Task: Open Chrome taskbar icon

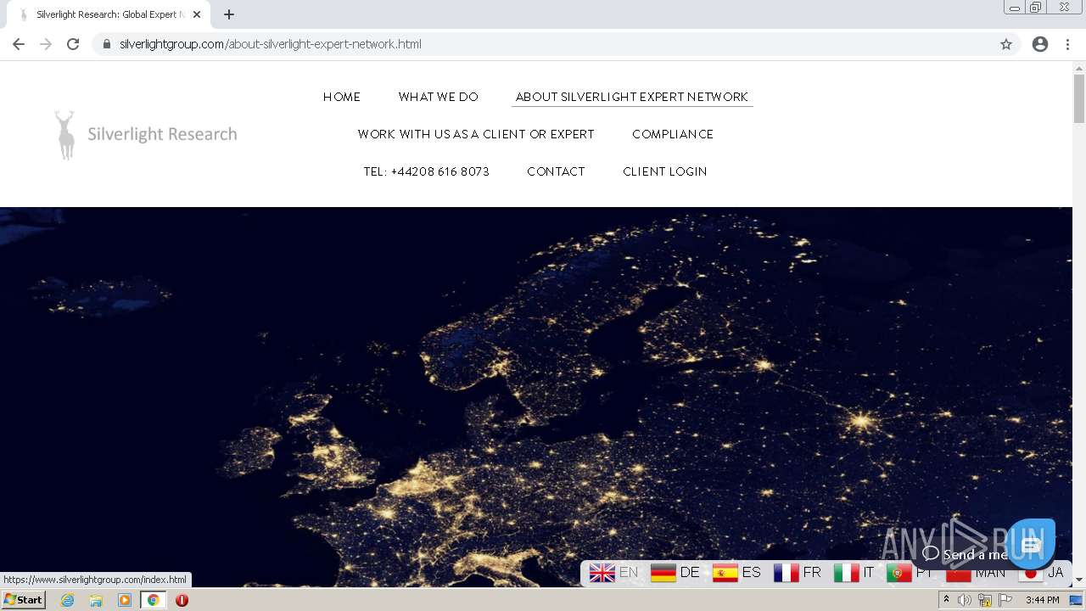Action: pos(153,600)
